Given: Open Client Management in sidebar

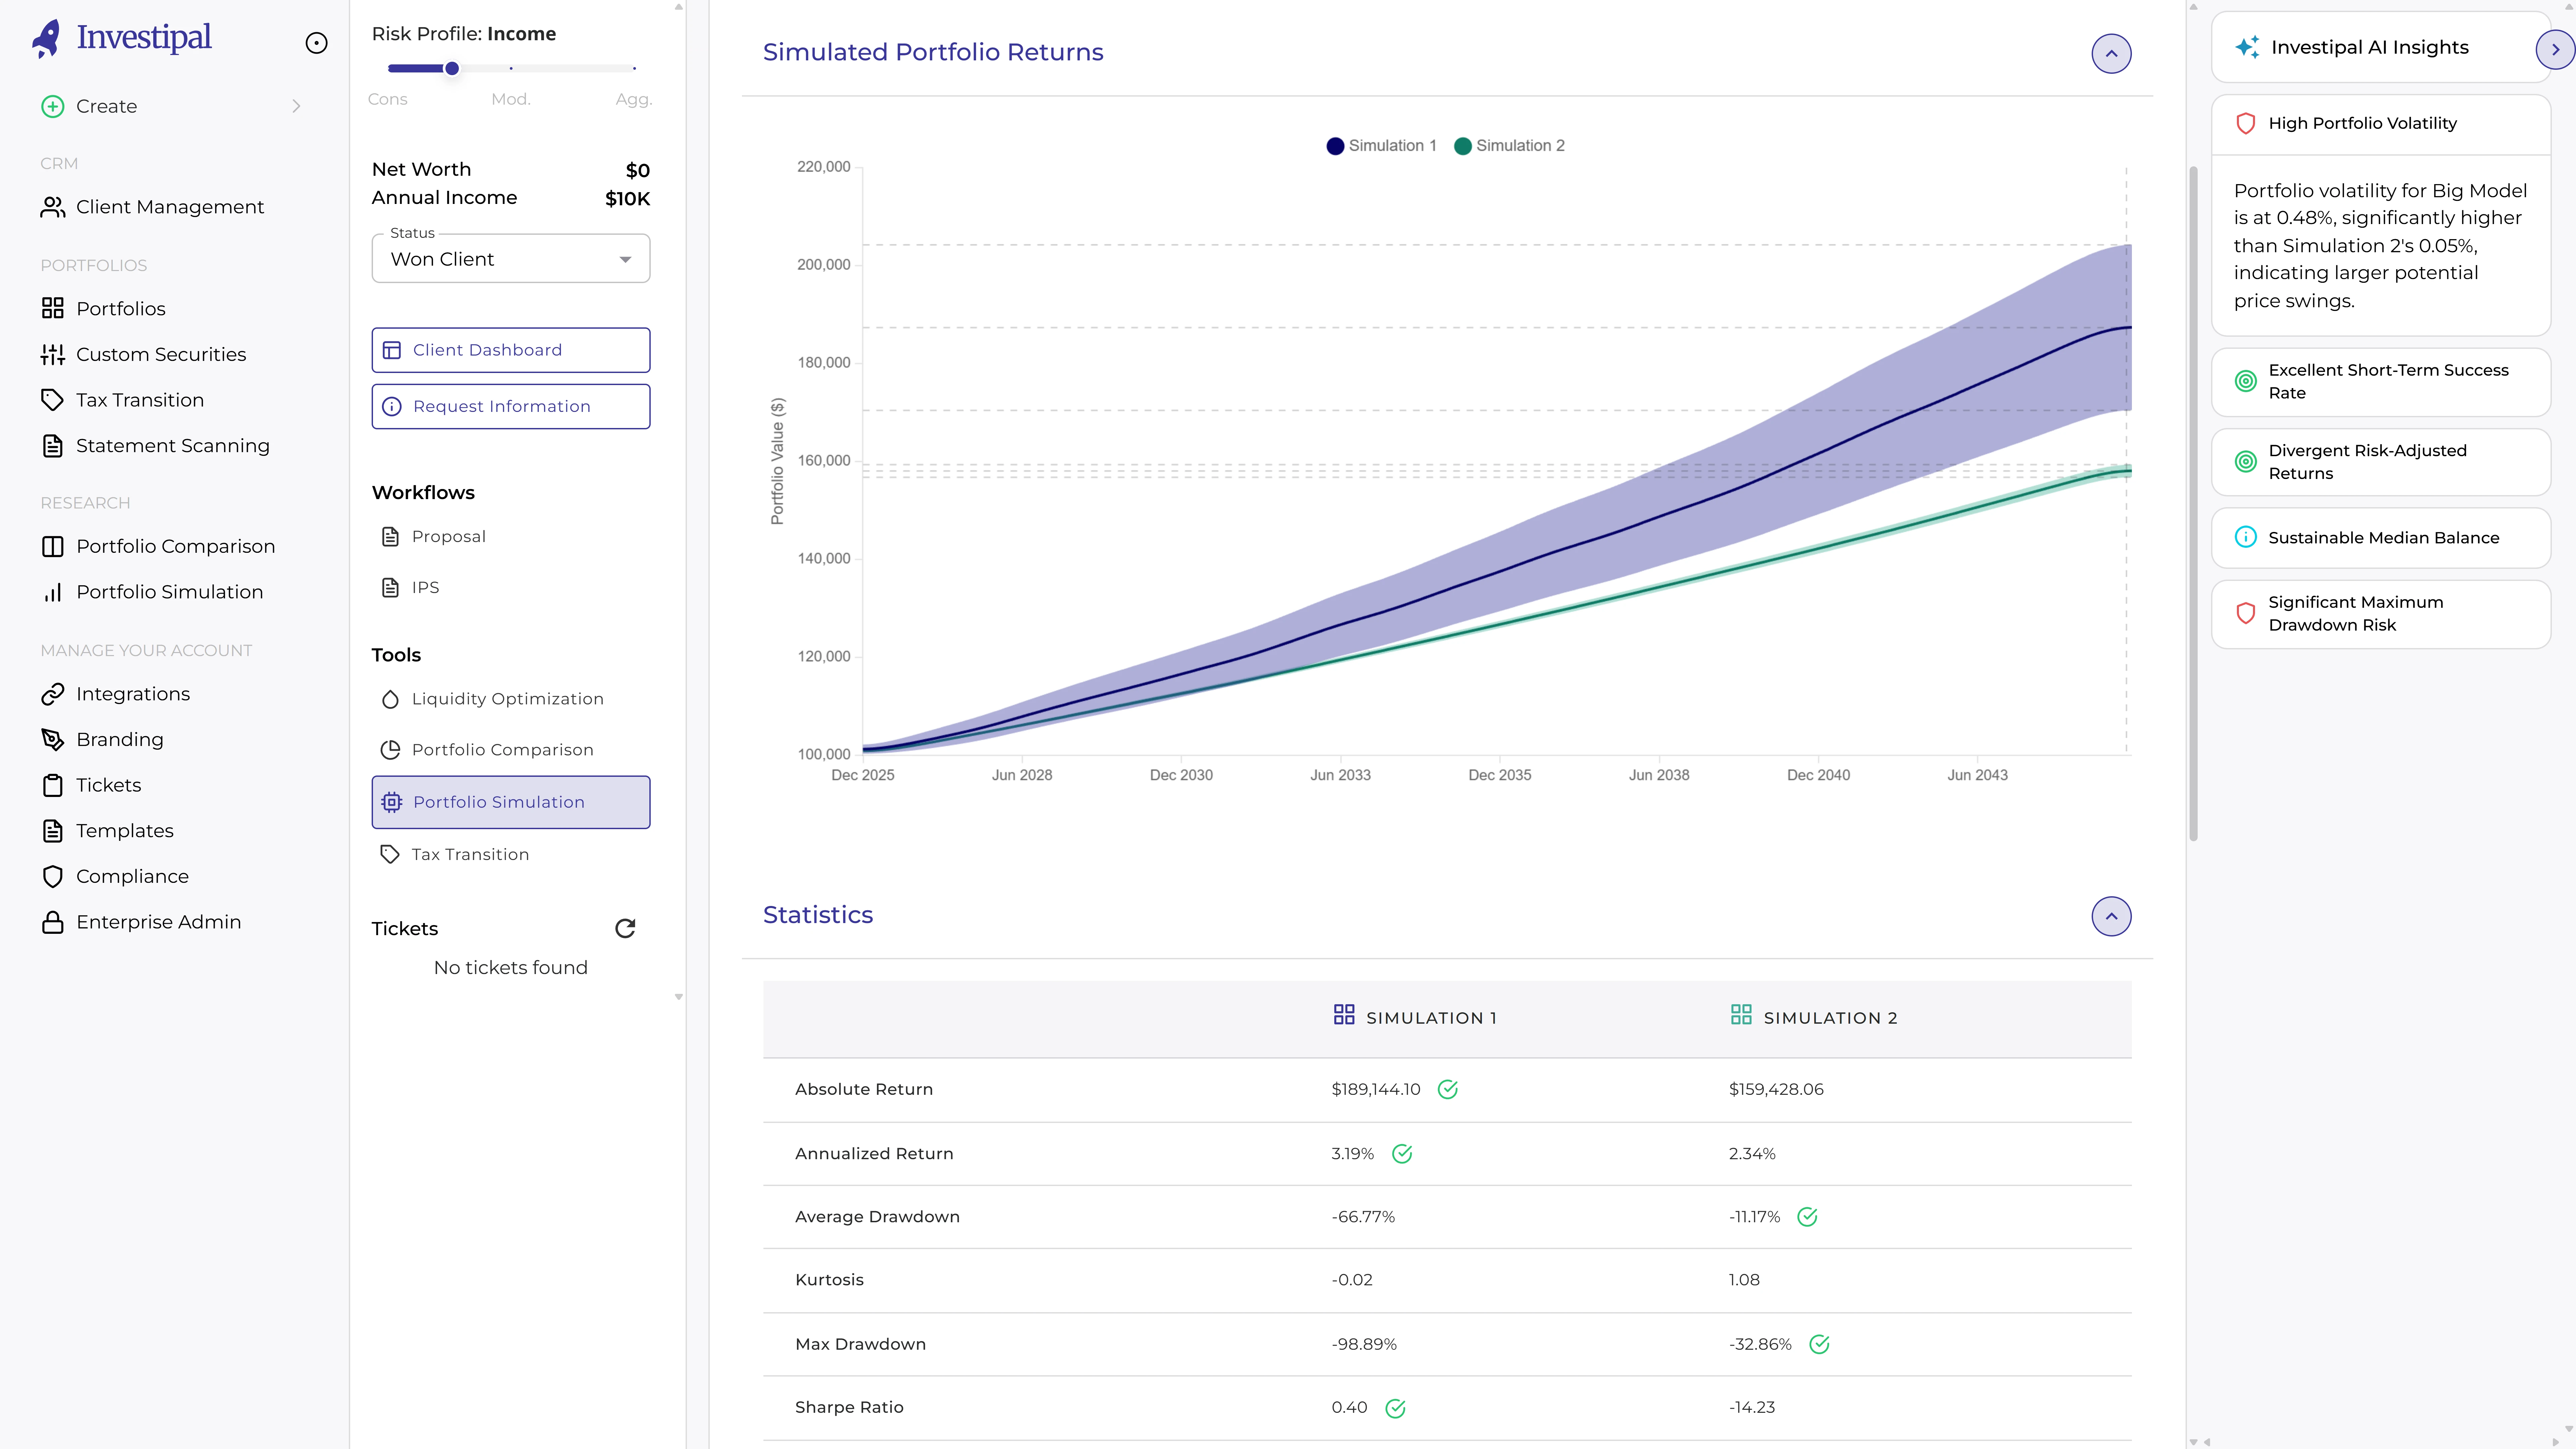Looking at the screenshot, I should point(170,207).
